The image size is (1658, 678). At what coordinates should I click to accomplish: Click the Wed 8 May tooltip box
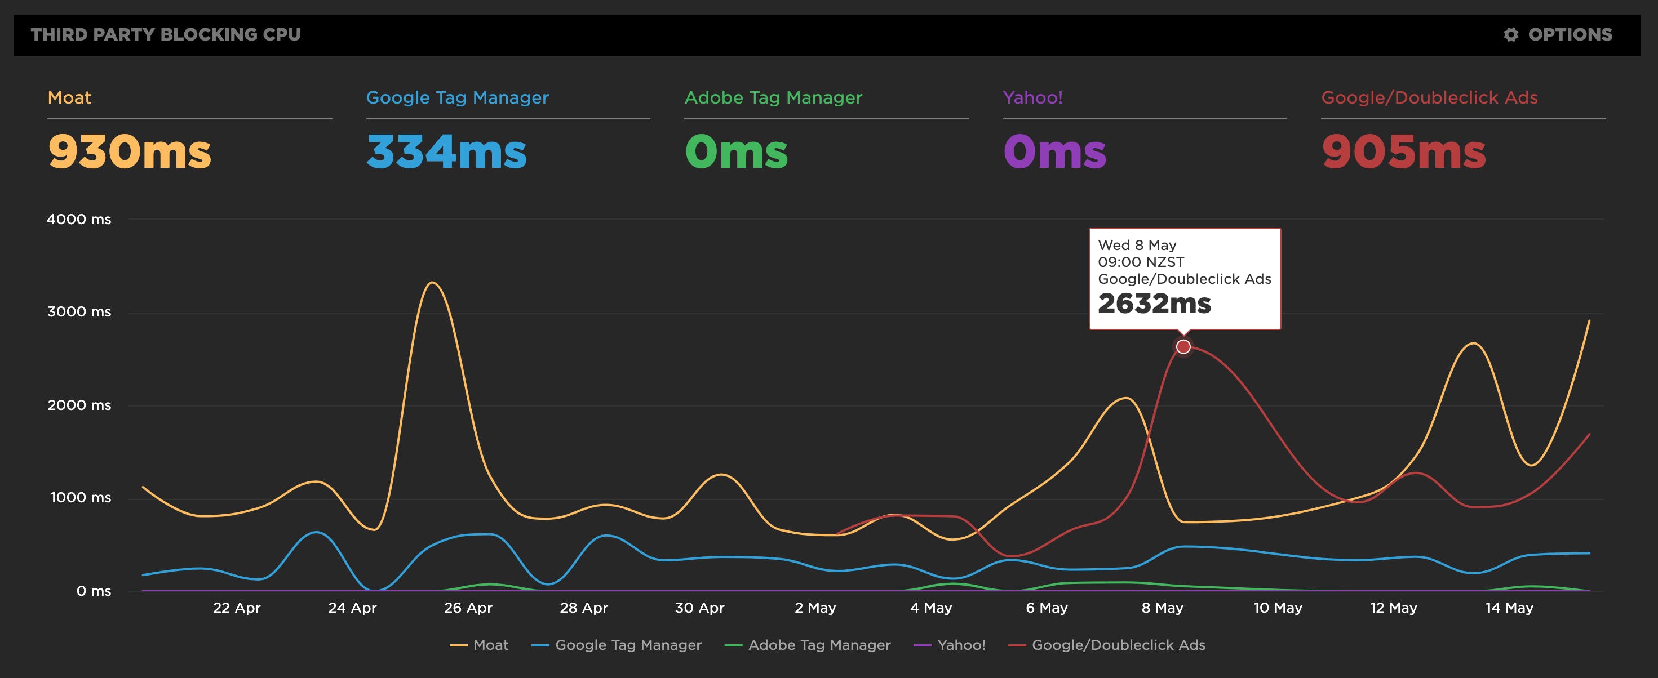click(x=1184, y=278)
